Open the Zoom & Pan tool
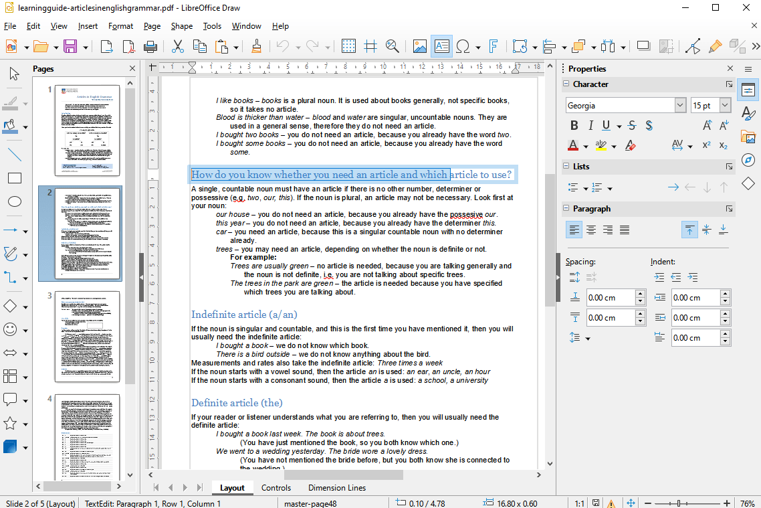 click(x=393, y=46)
